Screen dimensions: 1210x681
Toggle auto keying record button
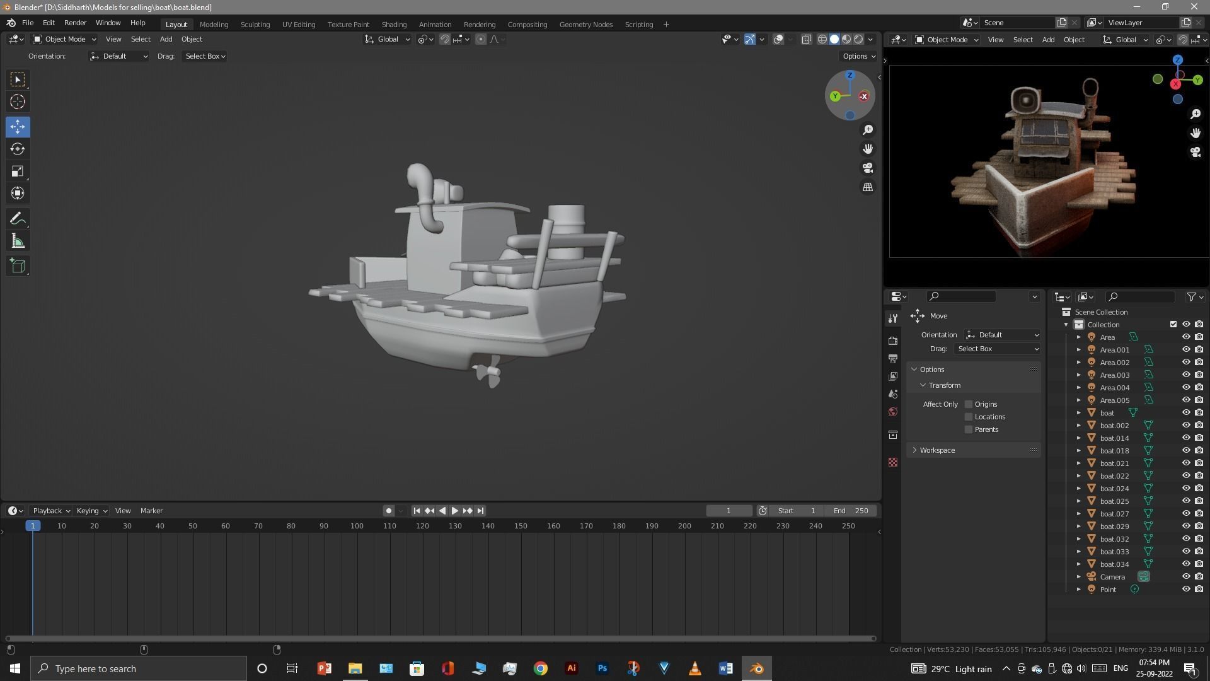[x=388, y=511]
